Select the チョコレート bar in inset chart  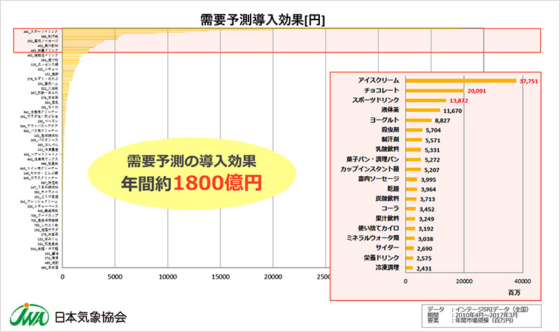tap(435, 91)
